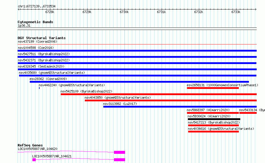The image size is (265, 163).
Task: Click the blue bar under esv28362
Action: 139,82
